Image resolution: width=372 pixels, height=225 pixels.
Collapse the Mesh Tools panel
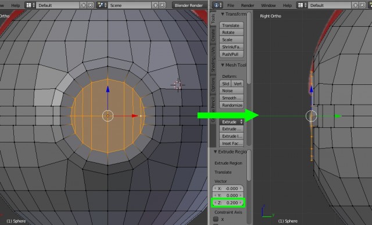point(223,65)
